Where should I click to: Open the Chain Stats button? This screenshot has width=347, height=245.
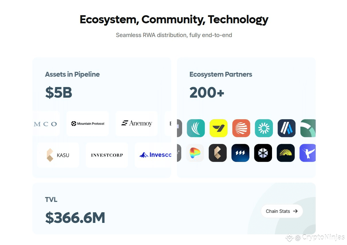point(282,211)
